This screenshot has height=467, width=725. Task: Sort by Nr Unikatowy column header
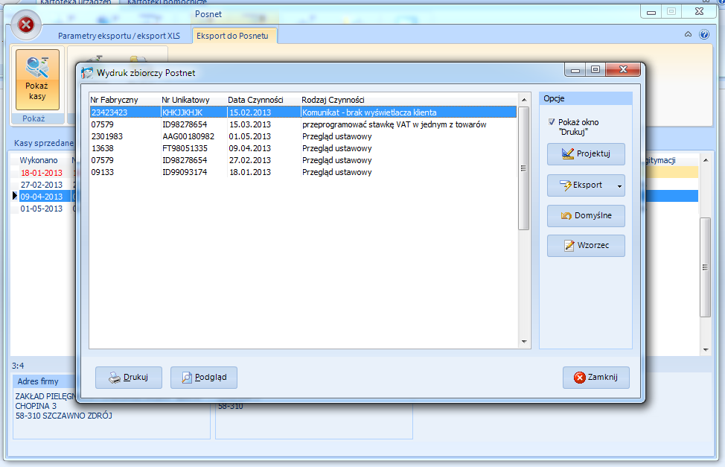[185, 100]
